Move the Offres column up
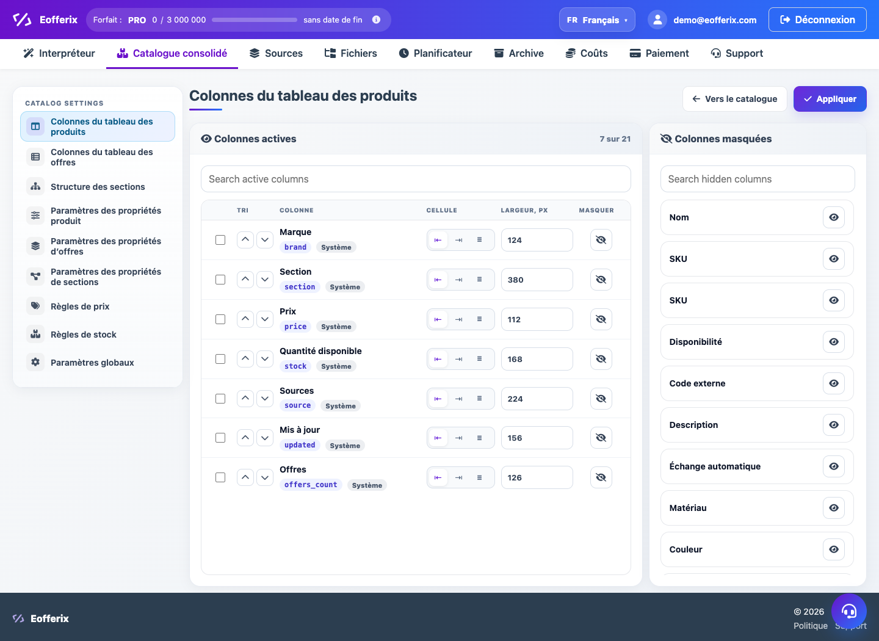This screenshot has height=641, width=879. pos(245,477)
